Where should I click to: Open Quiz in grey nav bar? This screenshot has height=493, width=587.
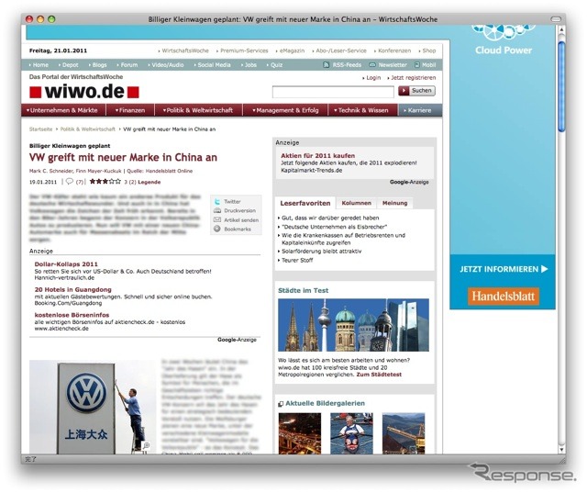(x=276, y=65)
